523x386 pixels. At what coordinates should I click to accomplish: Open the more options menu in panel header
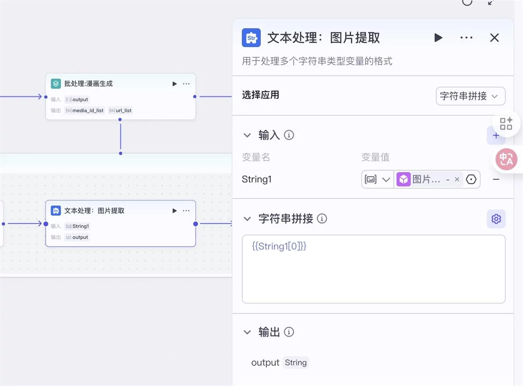466,38
